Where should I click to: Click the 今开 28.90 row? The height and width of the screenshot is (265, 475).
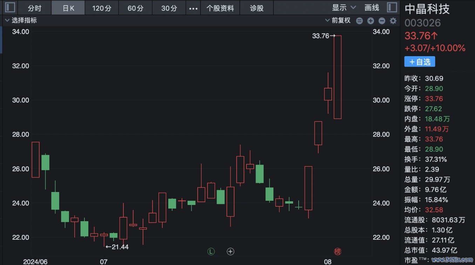(423, 88)
